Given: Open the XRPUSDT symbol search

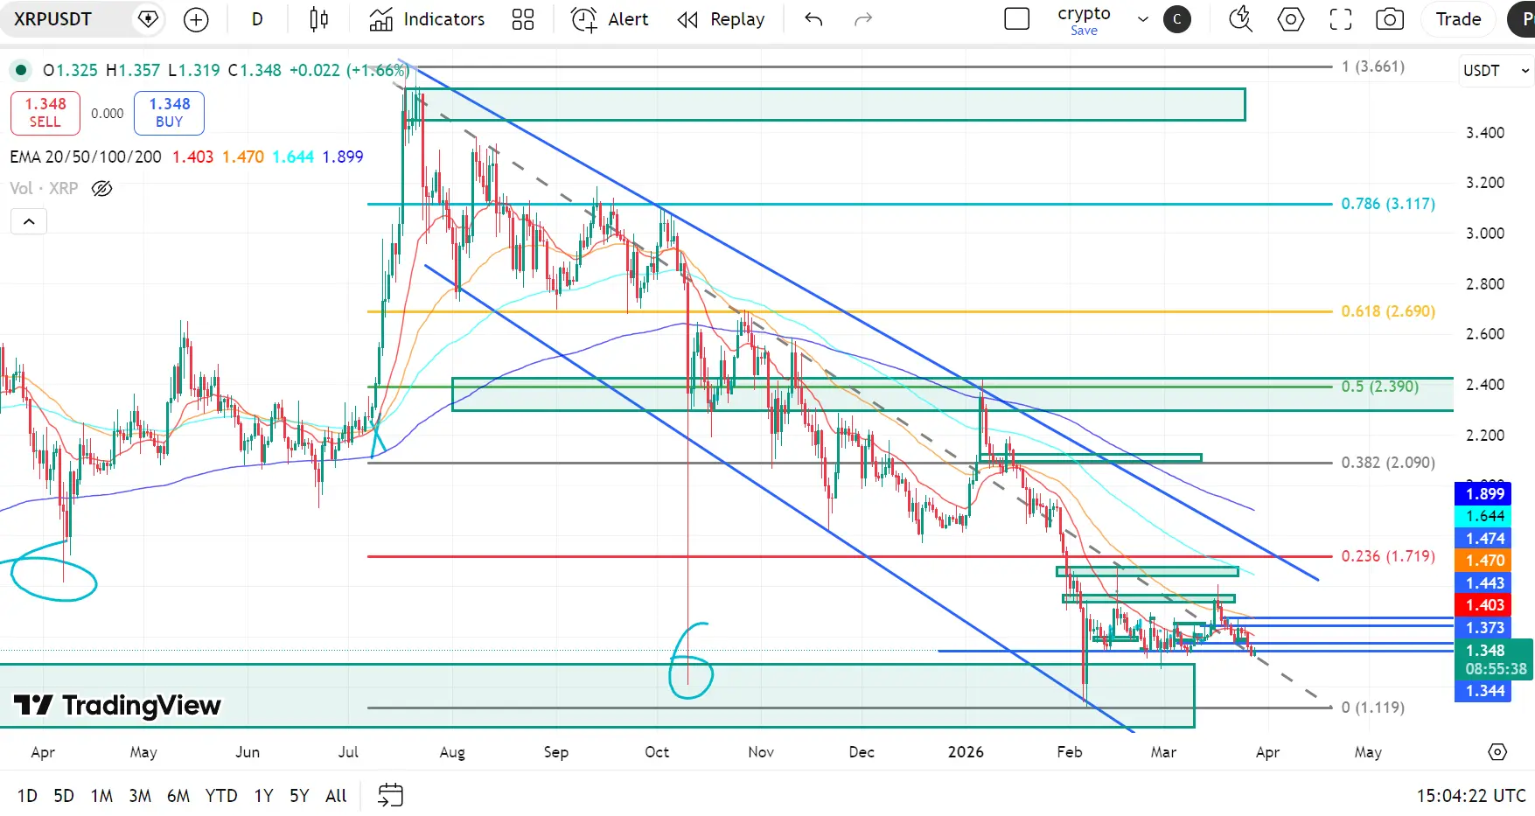Looking at the screenshot, I should pyautogui.click(x=53, y=19).
